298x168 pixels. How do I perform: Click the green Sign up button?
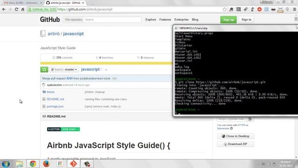(229, 20)
